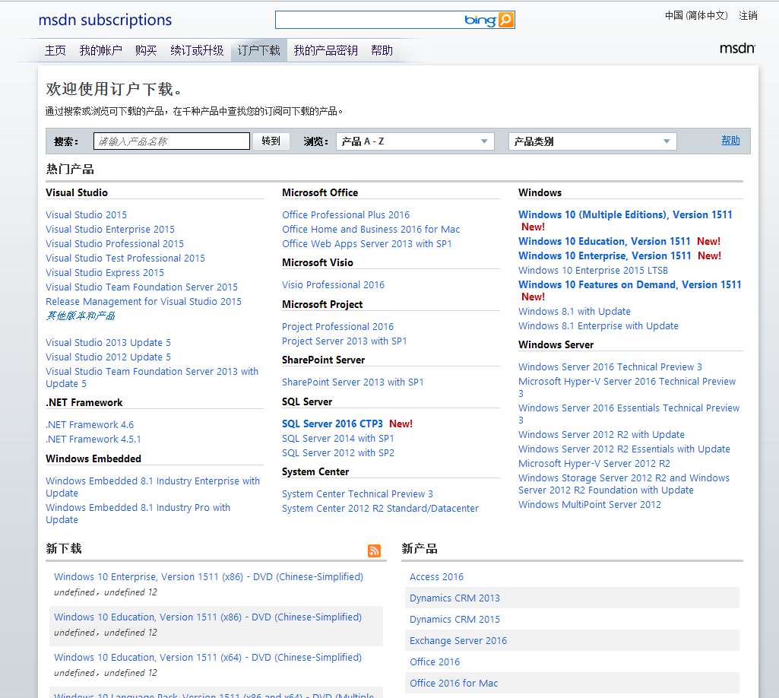Screen dimensions: 779x698
Task: Open Visual Studio Team Foundation Server 2015
Action: pos(141,287)
